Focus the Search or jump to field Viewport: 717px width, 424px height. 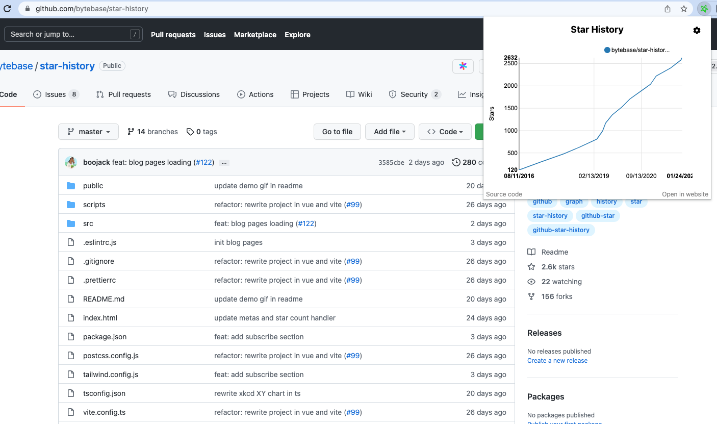click(x=73, y=34)
